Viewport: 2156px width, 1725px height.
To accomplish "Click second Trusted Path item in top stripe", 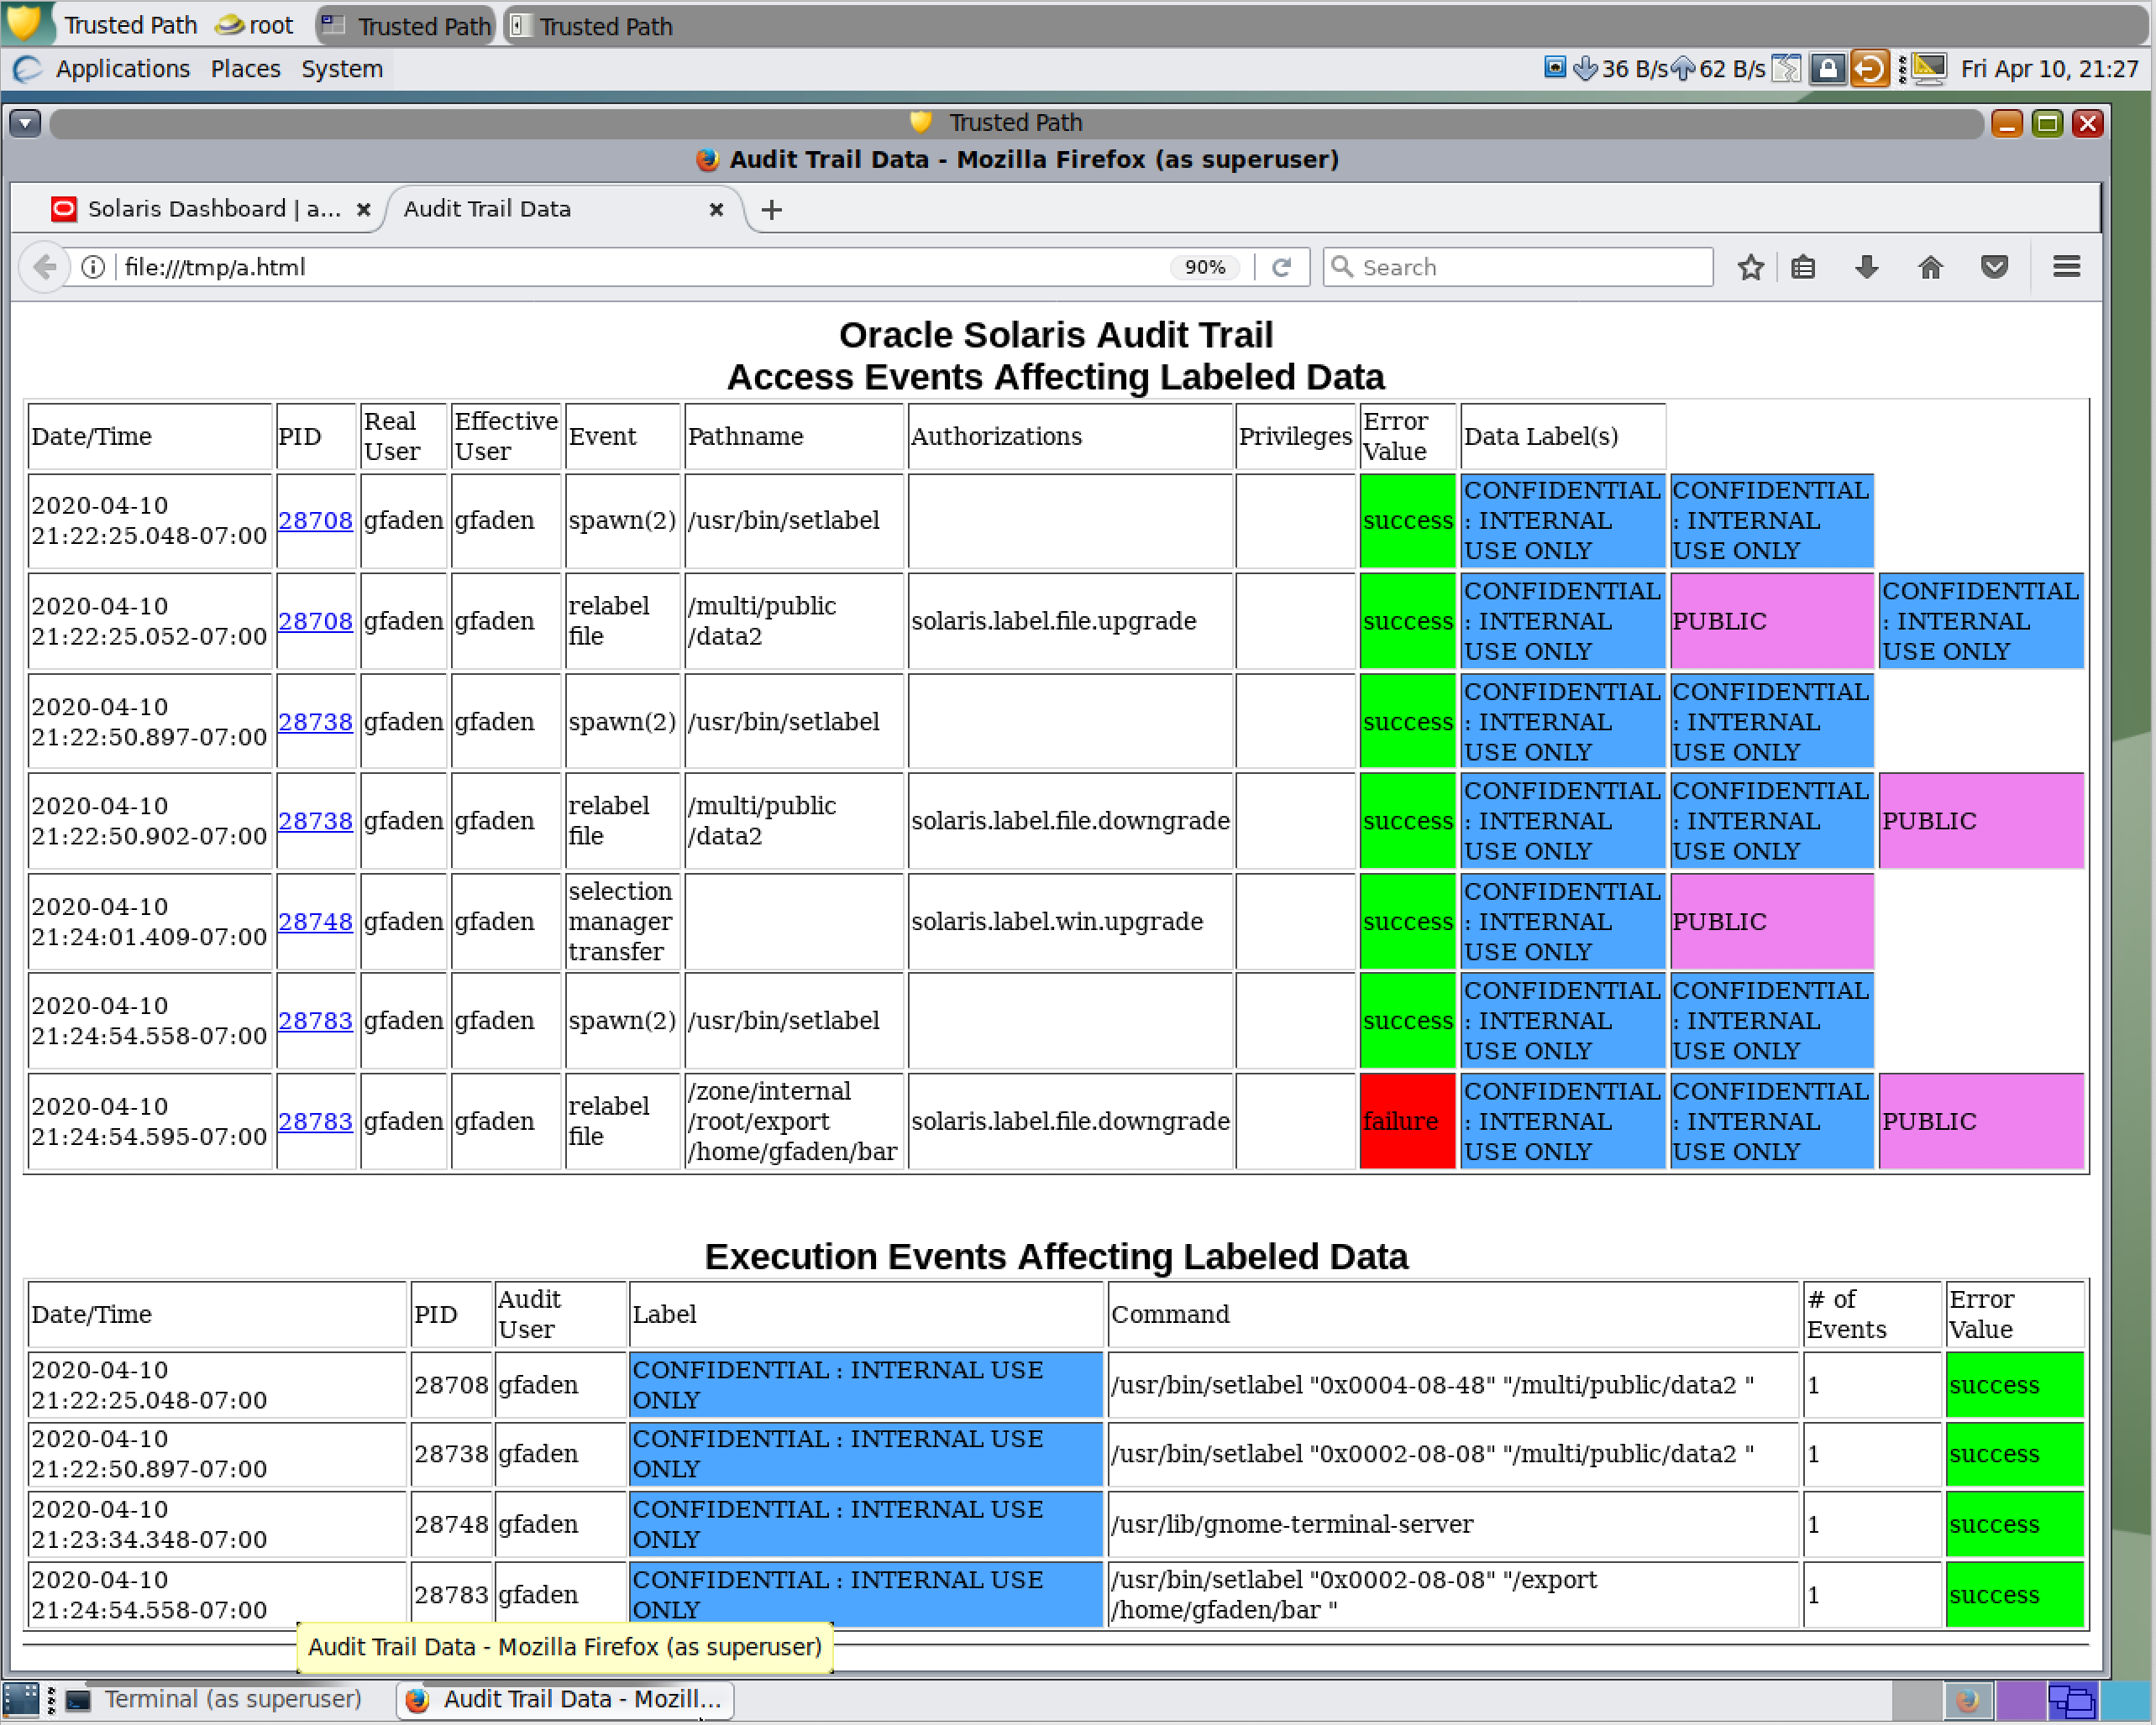I will pyautogui.click(x=407, y=26).
